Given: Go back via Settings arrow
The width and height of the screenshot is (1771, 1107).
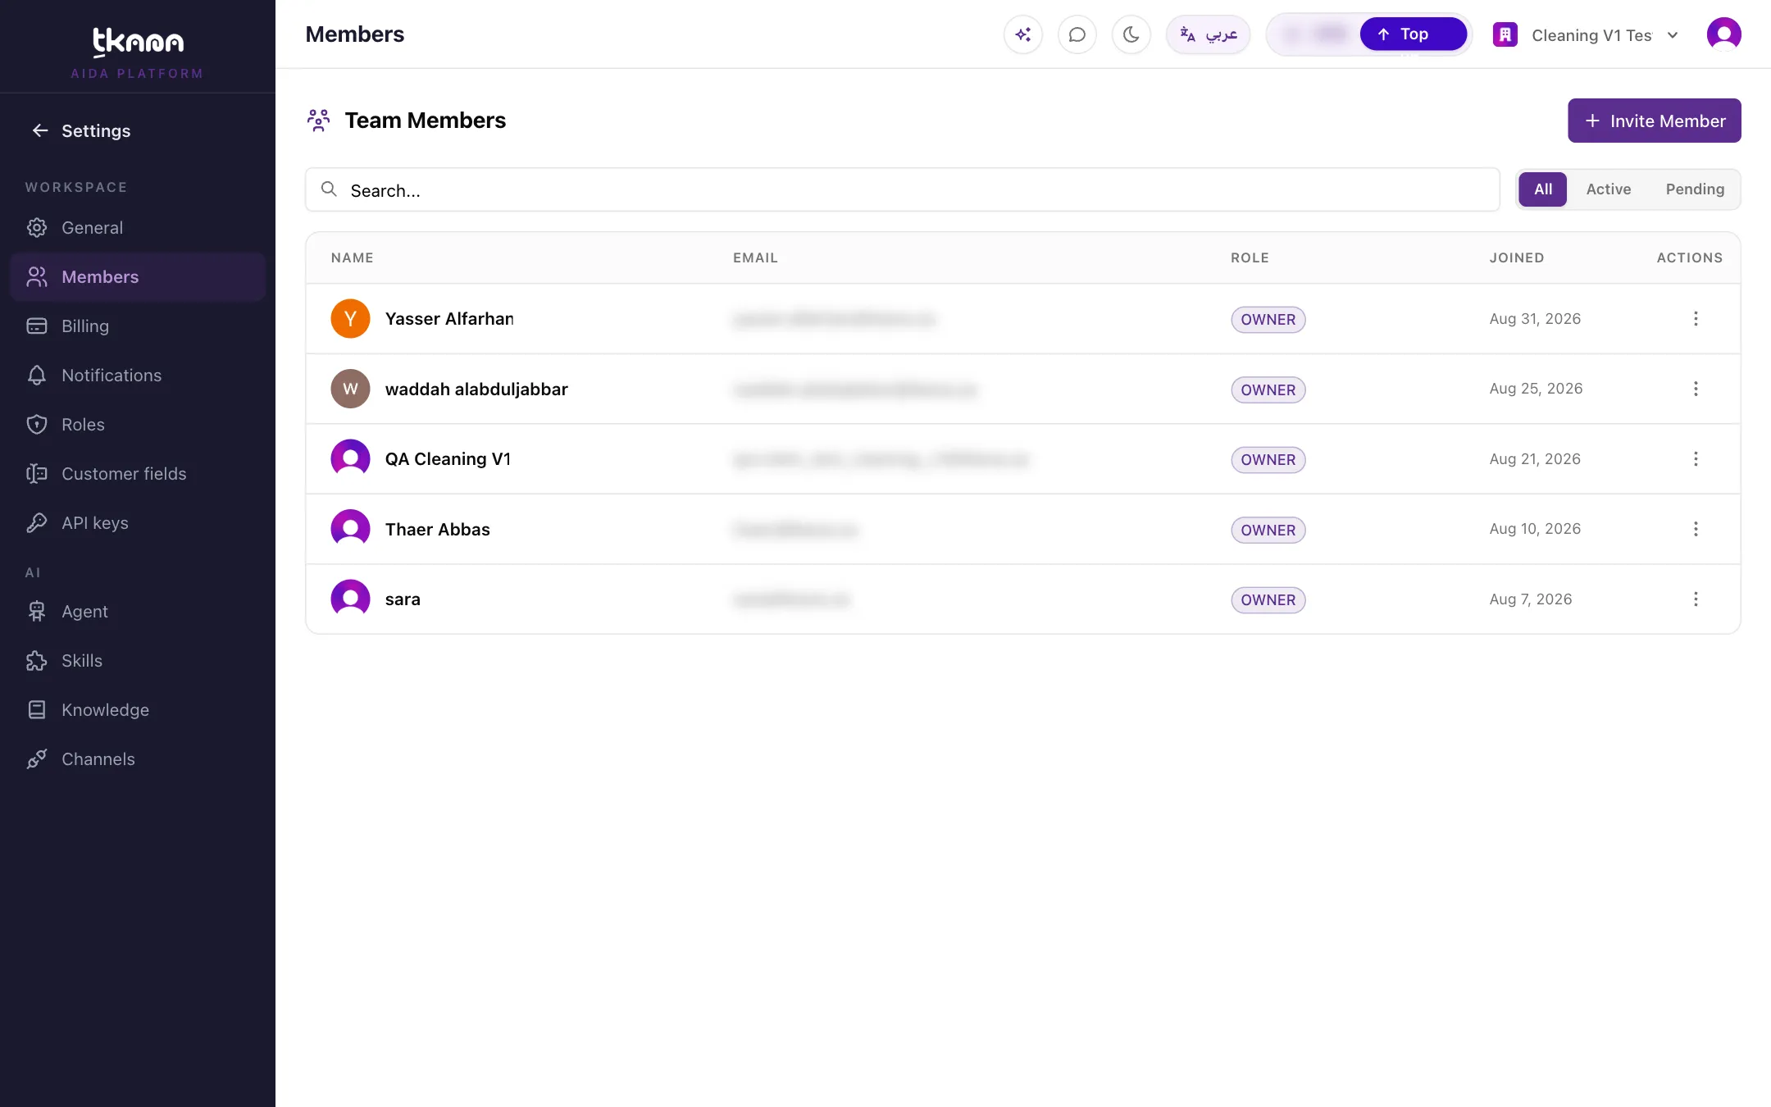Looking at the screenshot, I should 40,130.
